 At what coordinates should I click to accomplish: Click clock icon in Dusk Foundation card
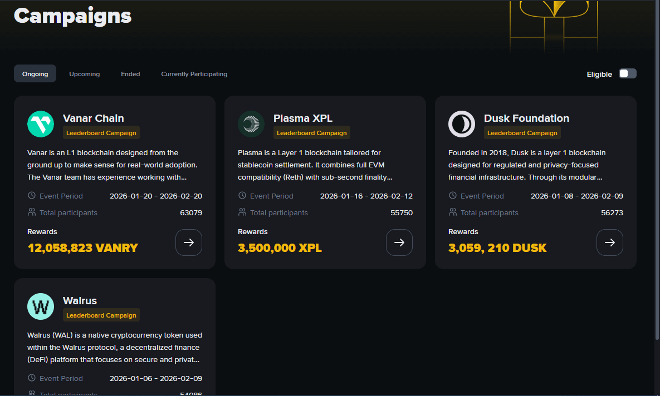[452, 195]
